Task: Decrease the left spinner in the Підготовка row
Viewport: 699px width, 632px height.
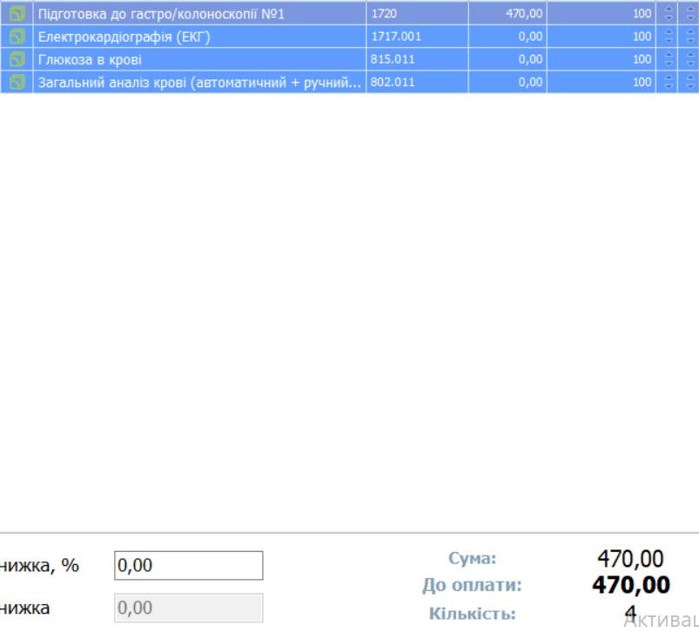Action: [x=669, y=17]
